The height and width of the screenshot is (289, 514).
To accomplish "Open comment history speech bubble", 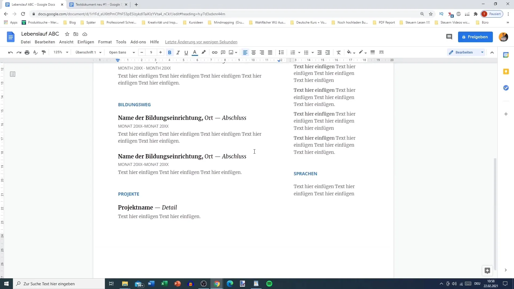I will pos(449,37).
